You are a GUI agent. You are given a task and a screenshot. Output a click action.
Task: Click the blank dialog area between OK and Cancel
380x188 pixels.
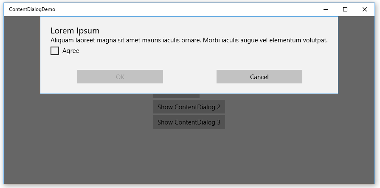point(189,77)
